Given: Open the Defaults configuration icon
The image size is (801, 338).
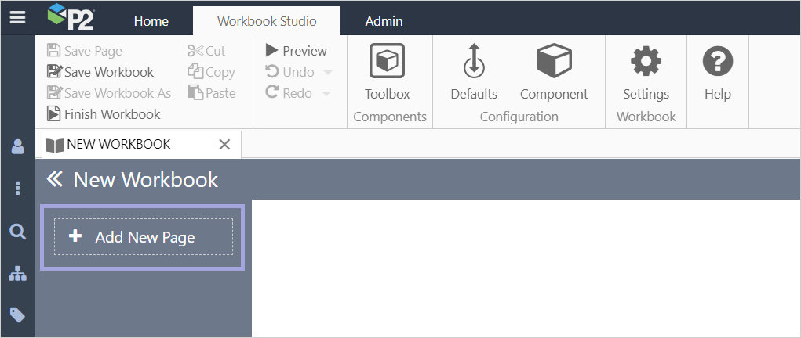Looking at the screenshot, I should point(473,62).
